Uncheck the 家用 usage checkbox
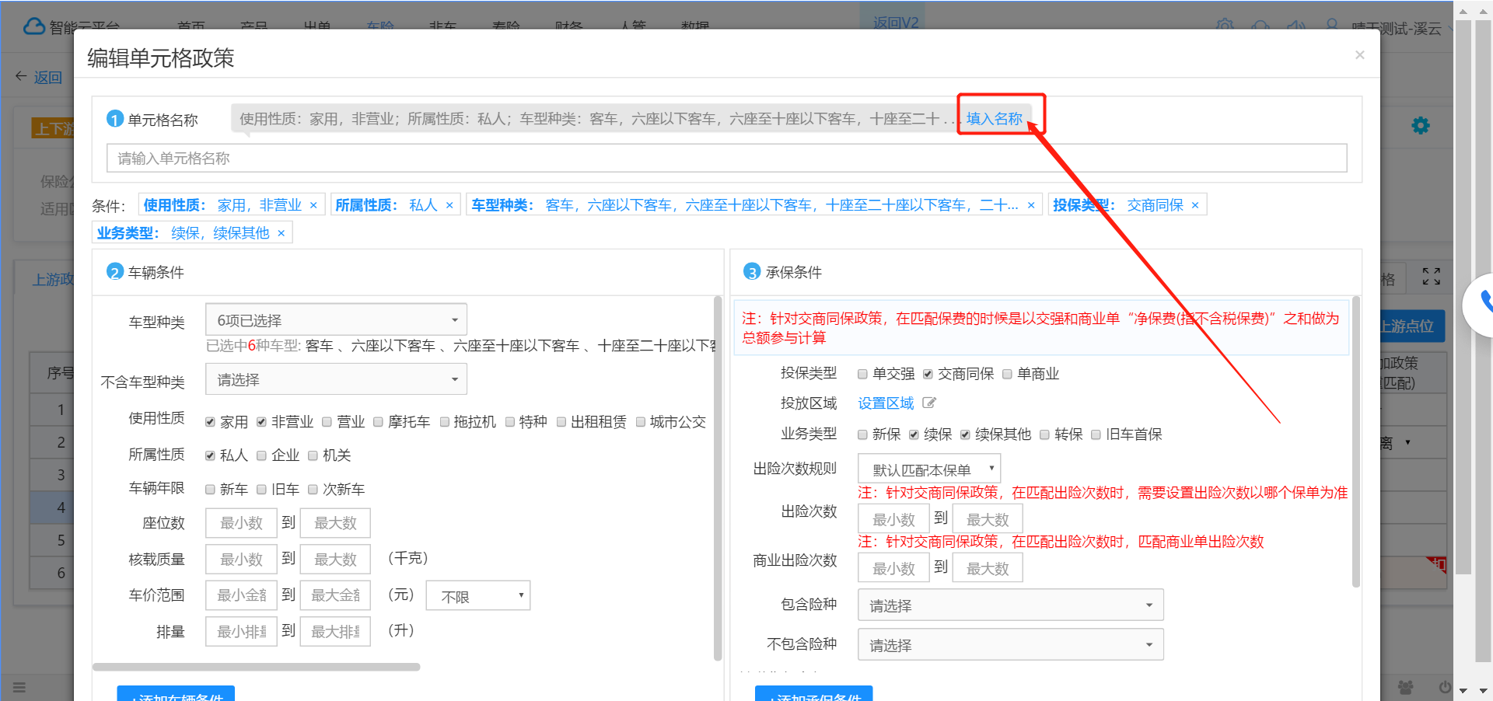The height and width of the screenshot is (701, 1493). point(210,422)
